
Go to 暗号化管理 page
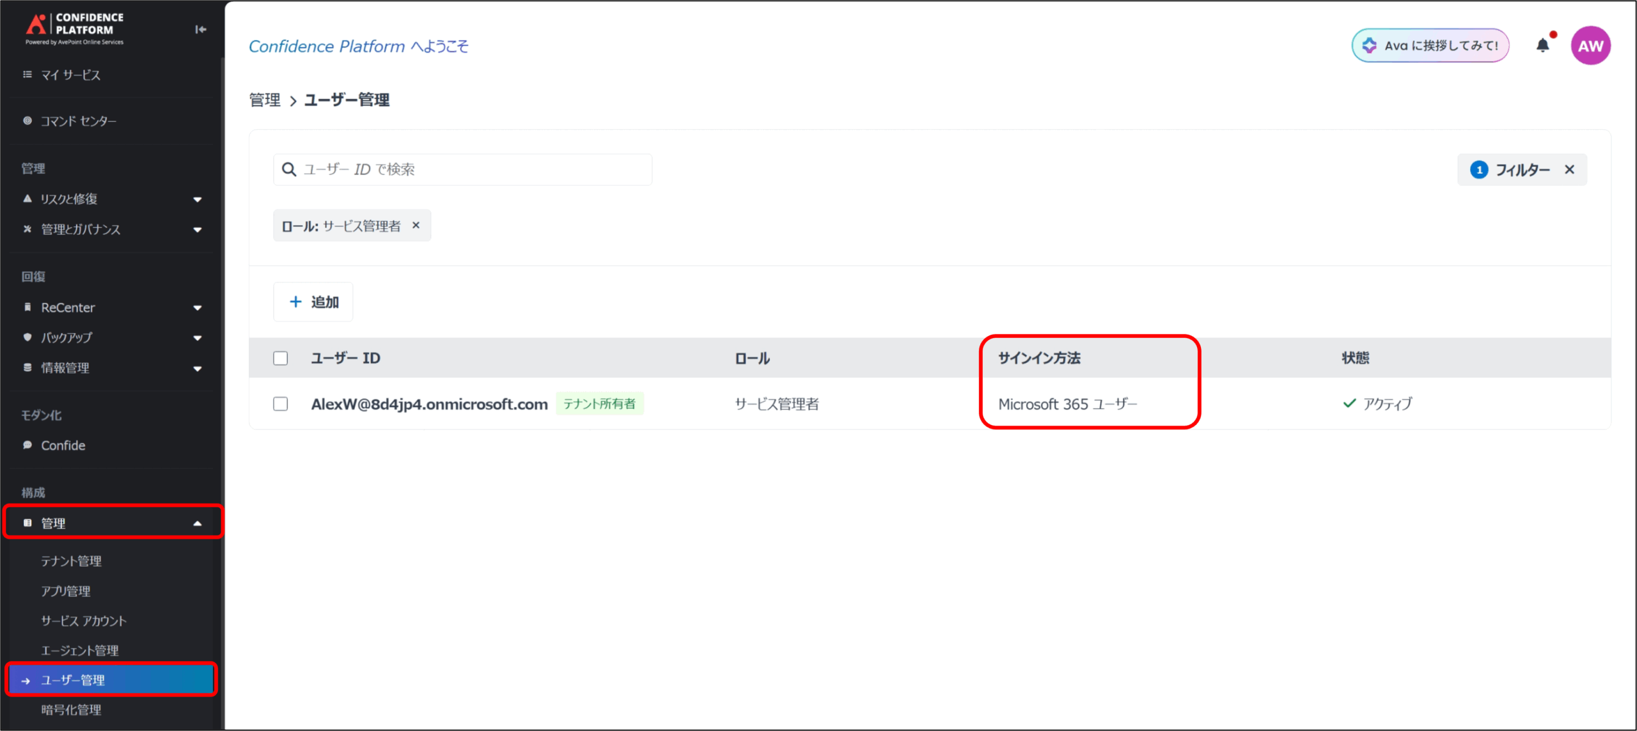[x=71, y=710]
